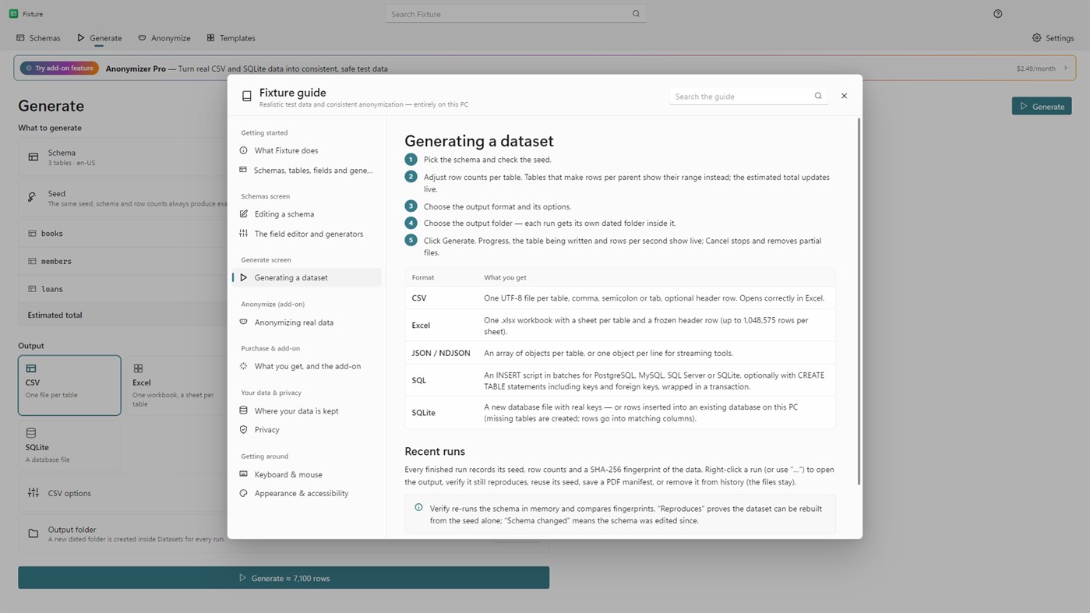Click the books table icon

click(x=32, y=234)
